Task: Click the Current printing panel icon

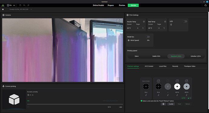Action: click(3, 86)
